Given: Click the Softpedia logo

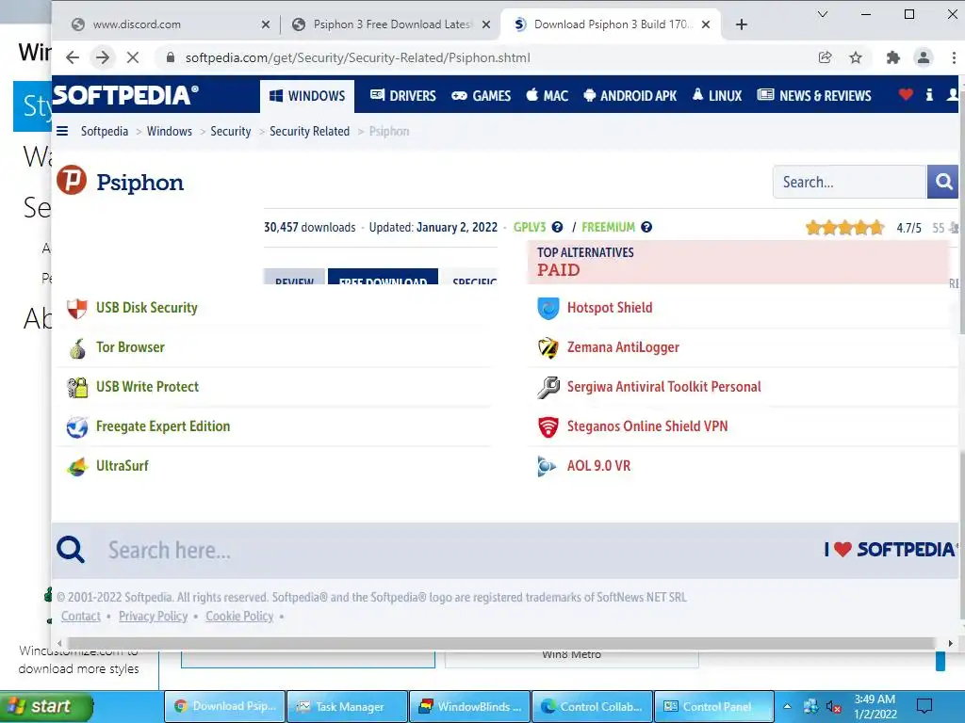Looking at the screenshot, I should [125, 95].
